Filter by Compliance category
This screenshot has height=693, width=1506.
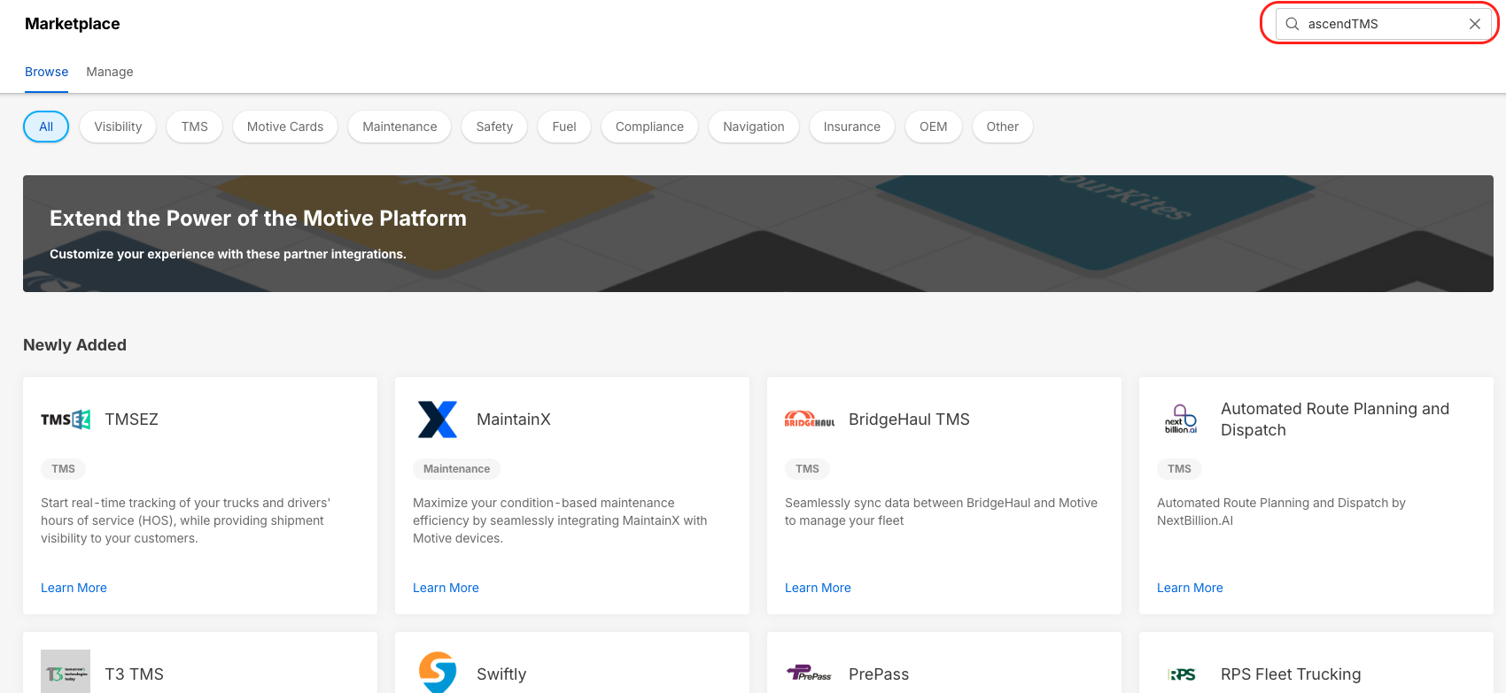coord(649,127)
